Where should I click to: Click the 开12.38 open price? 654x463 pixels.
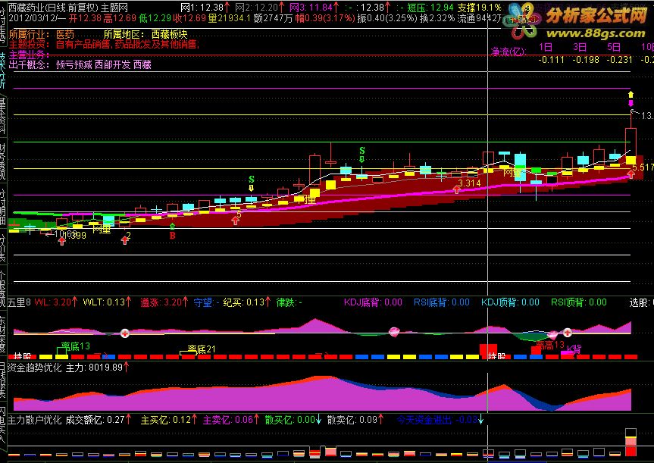point(85,18)
